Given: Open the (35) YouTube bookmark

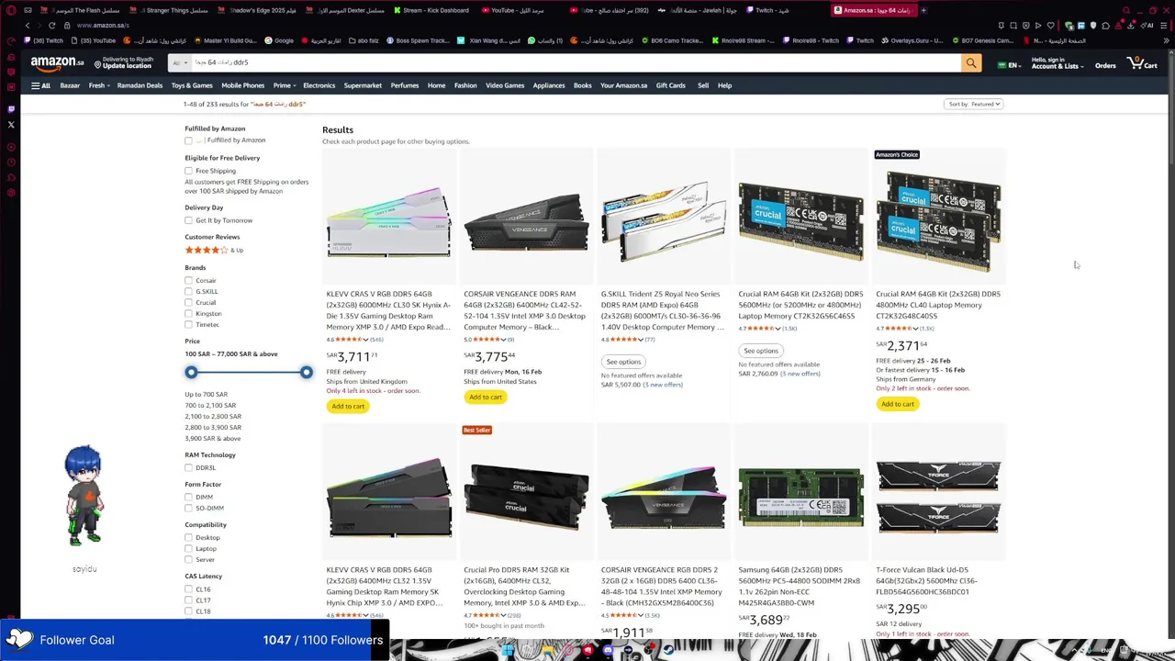Looking at the screenshot, I should (x=92, y=40).
